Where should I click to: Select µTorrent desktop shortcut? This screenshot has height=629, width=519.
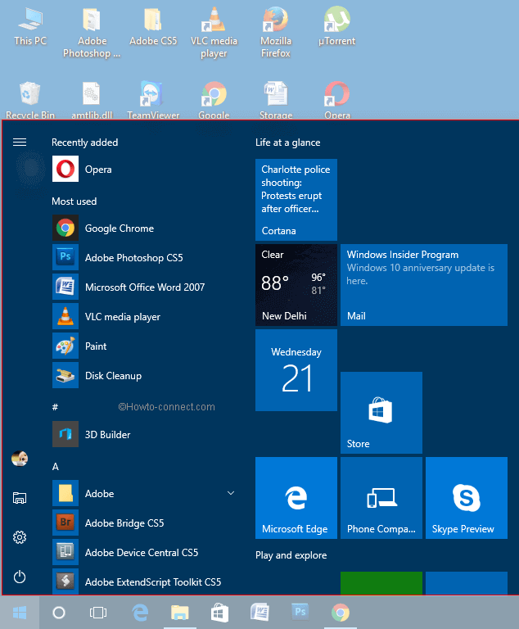pyautogui.click(x=337, y=26)
